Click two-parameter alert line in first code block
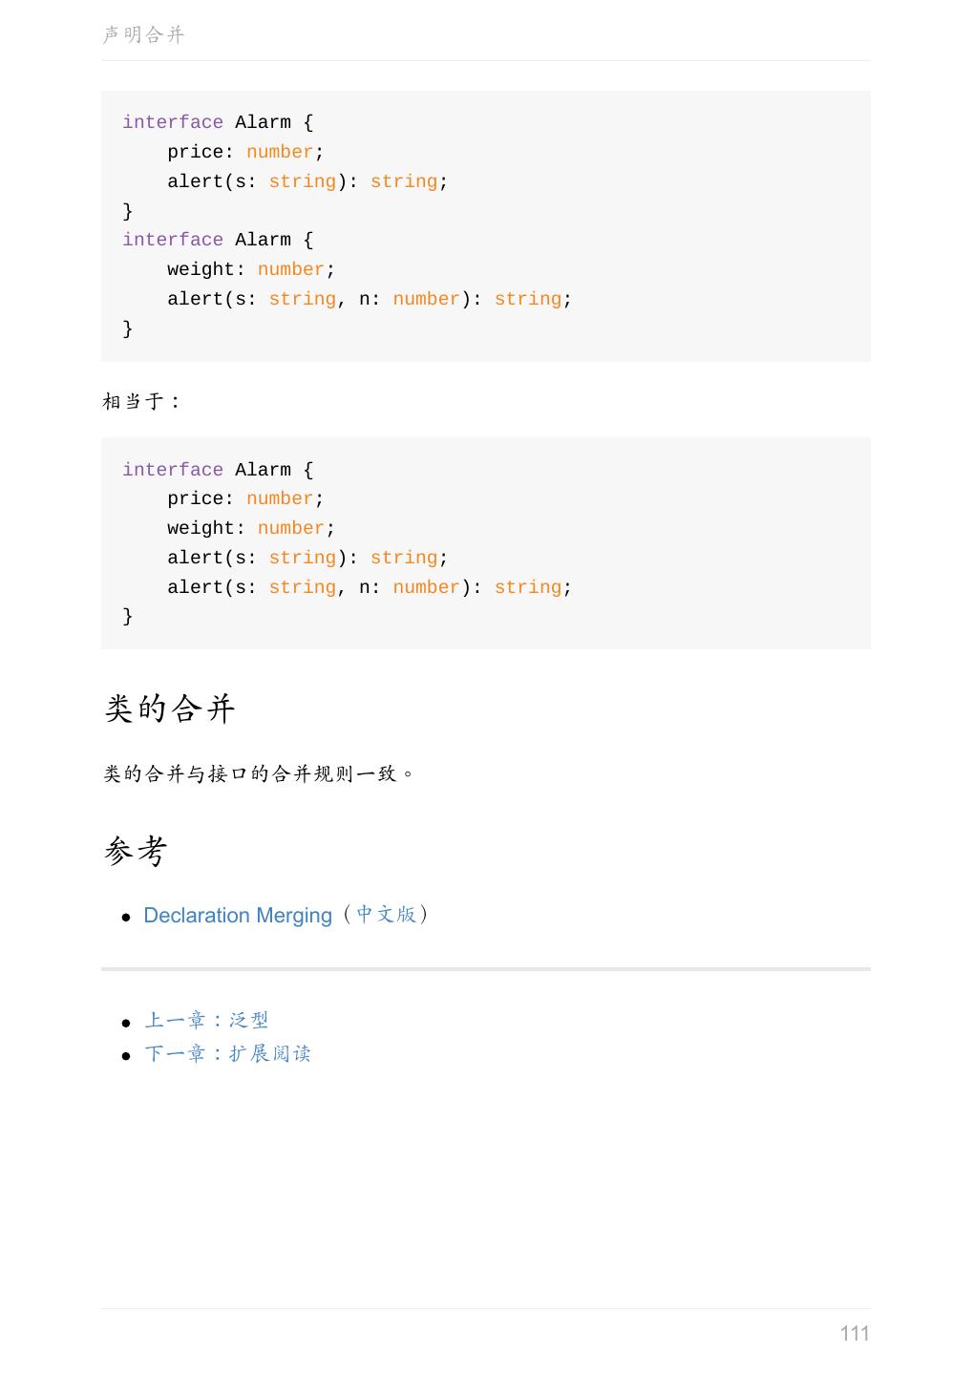The image size is (973, 1375). [369, 300]
